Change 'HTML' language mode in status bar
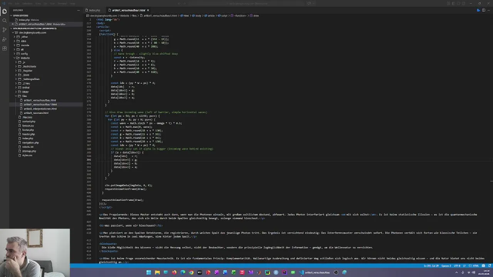 pos(476,266)
